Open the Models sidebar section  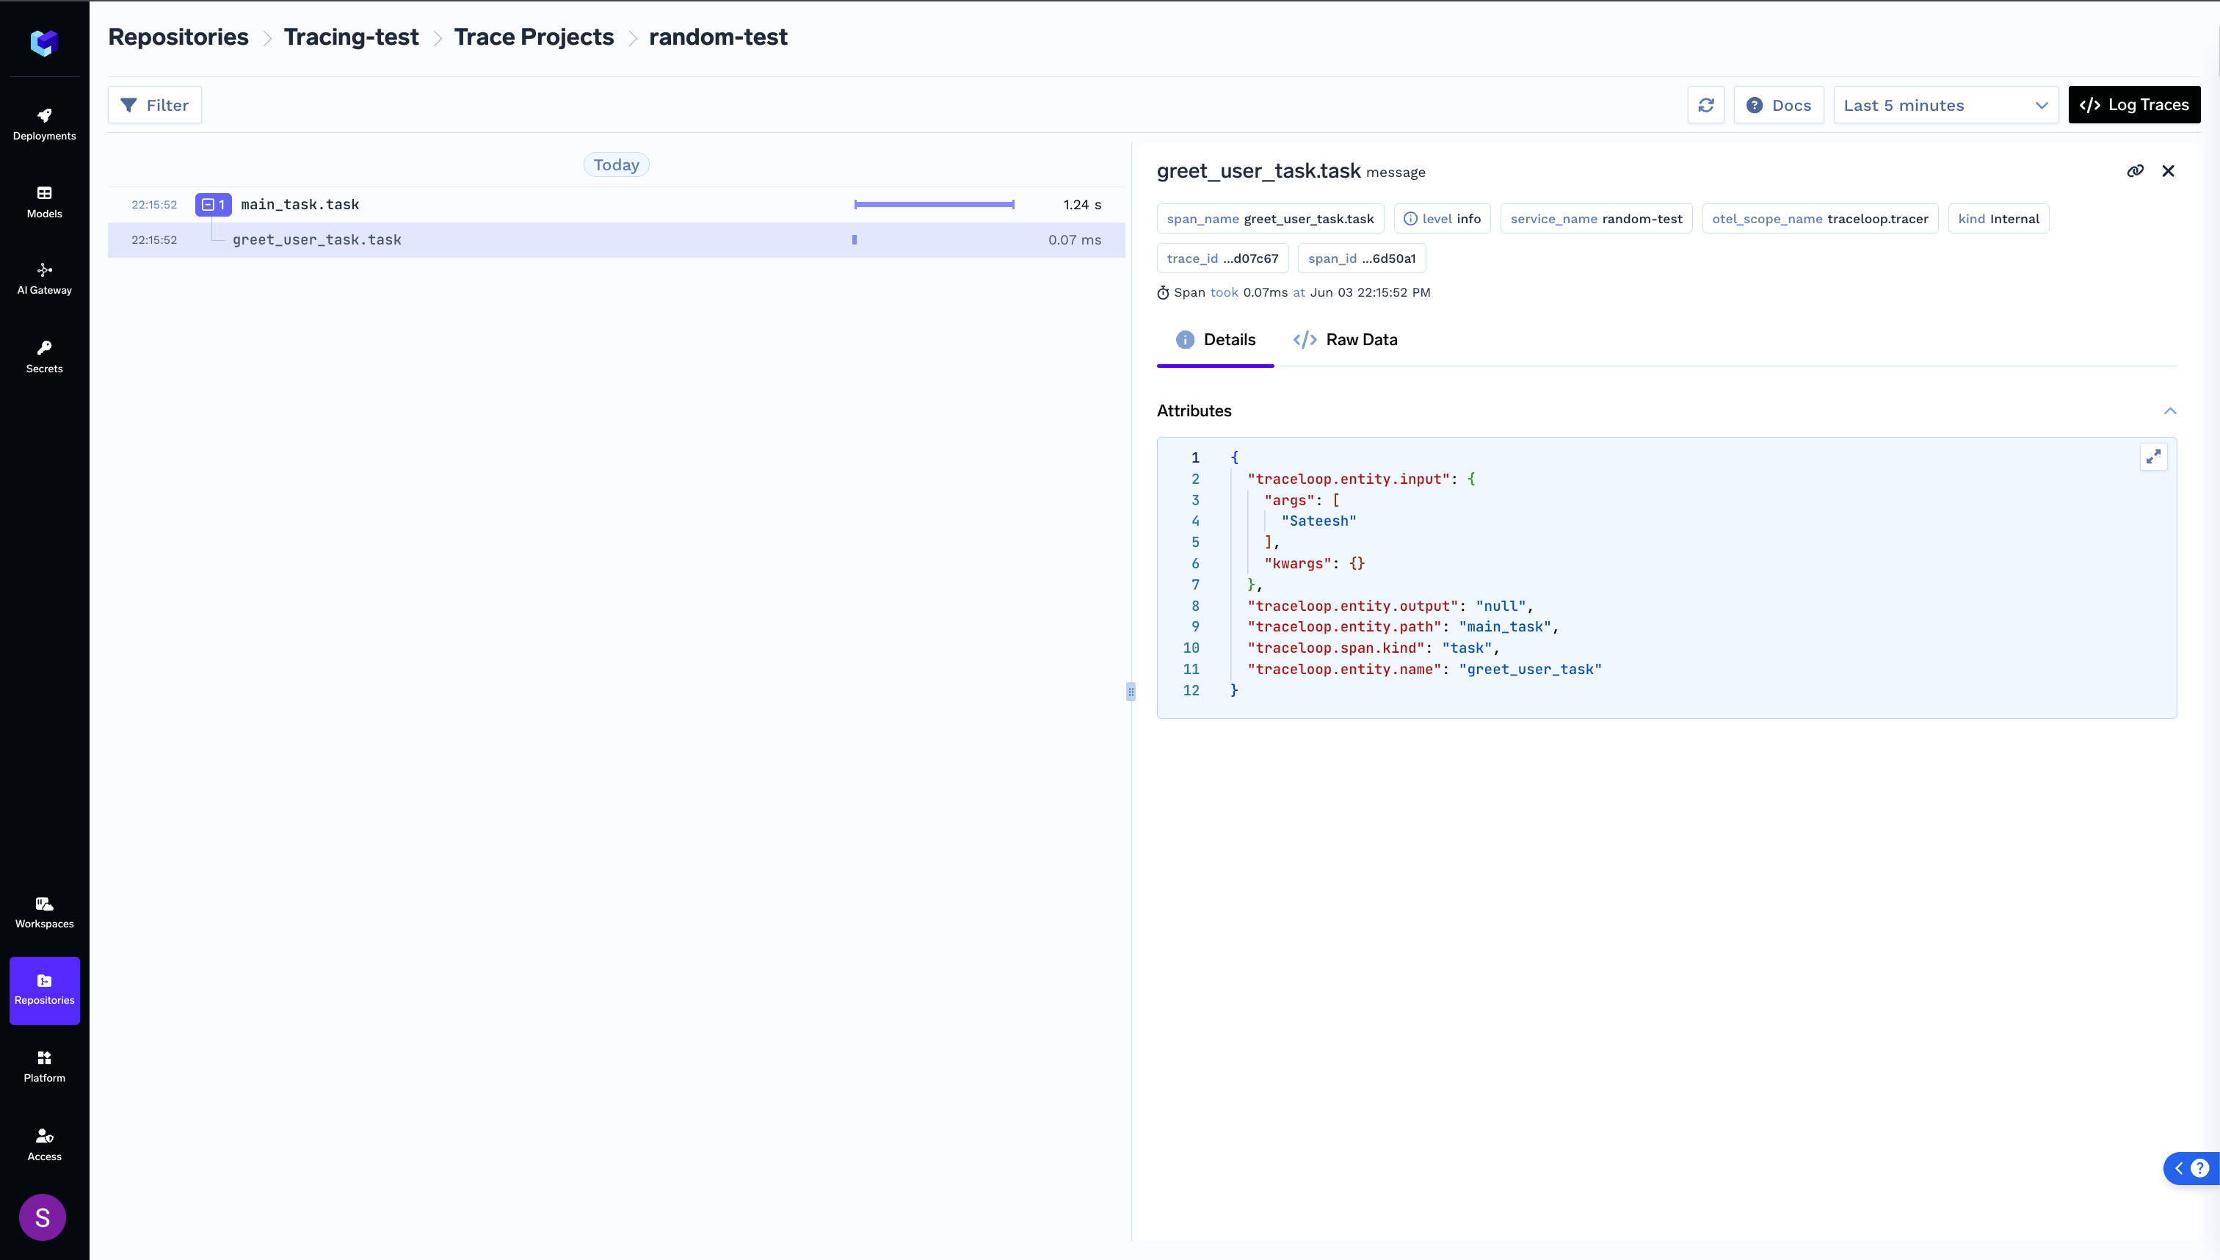[44, 202]
